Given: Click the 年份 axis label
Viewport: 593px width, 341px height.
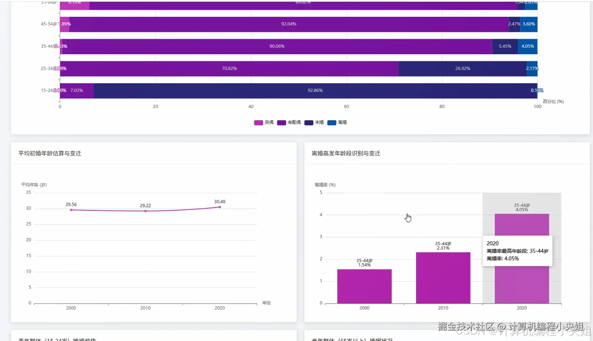Looking at the screenshot, I should click(x=267, y=303).
